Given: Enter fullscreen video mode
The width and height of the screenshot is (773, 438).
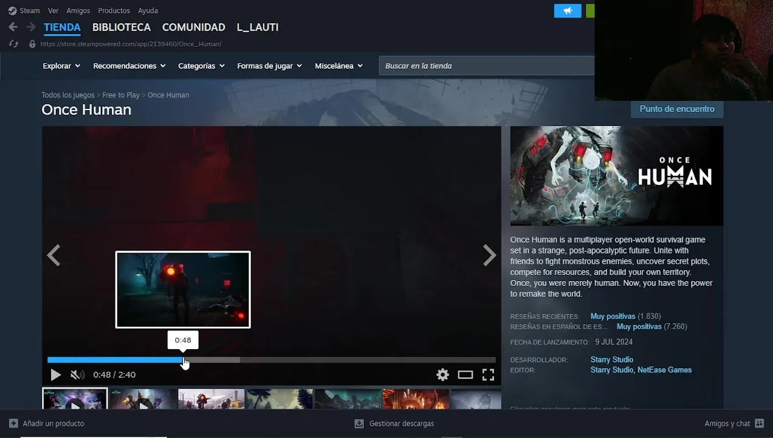Looking at the screenshot, I should [x=488, y=375].
